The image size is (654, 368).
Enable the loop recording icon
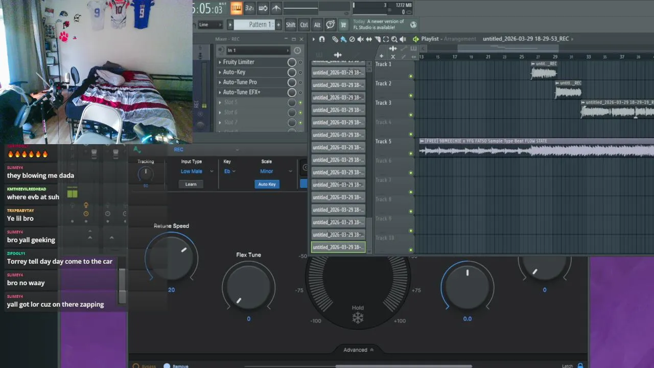pos(263,8)
